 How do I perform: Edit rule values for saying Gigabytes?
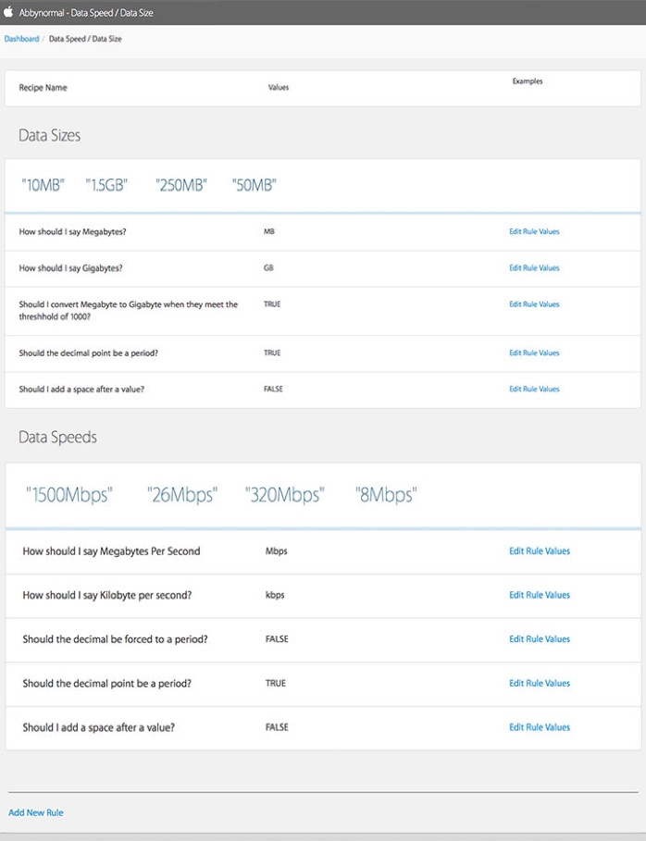coord(534,267)
